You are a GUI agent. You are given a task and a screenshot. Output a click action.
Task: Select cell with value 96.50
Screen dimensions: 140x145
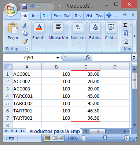point(85,118)
